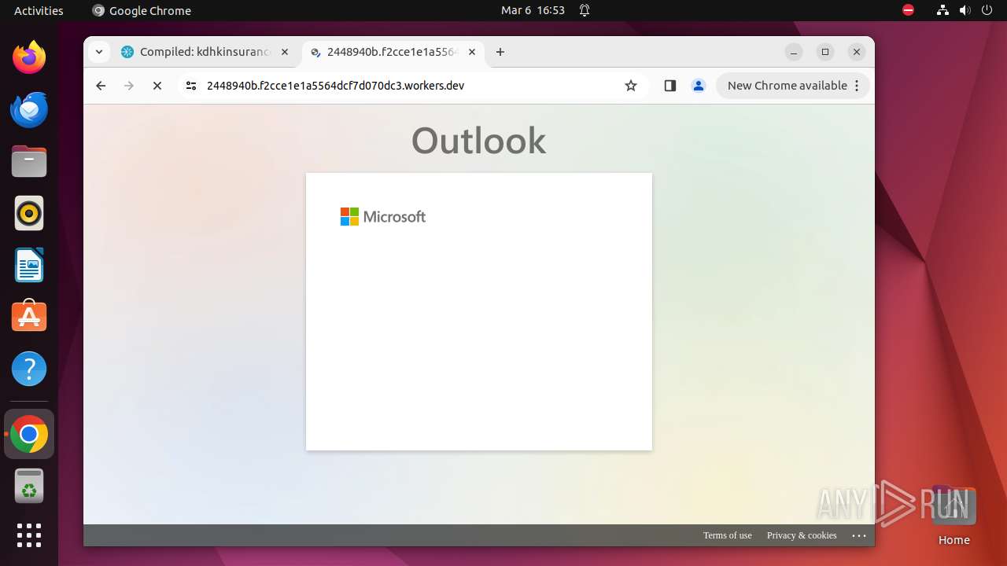The width and height of the screenshot is (1007, 566).
Task: Expand footer more options ellipsis
Action: 859,535
